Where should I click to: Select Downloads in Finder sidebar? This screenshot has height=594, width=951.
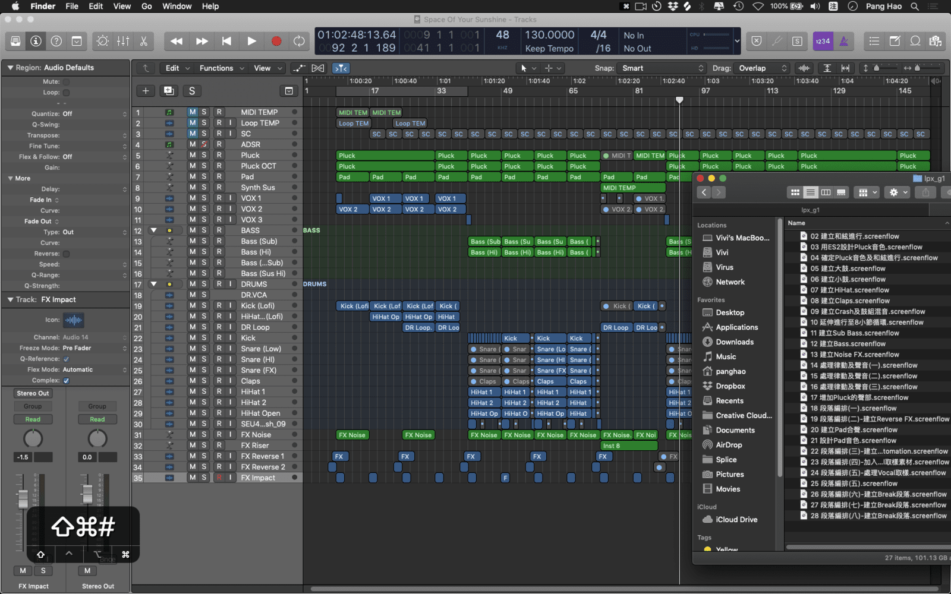tap(735, 342)
